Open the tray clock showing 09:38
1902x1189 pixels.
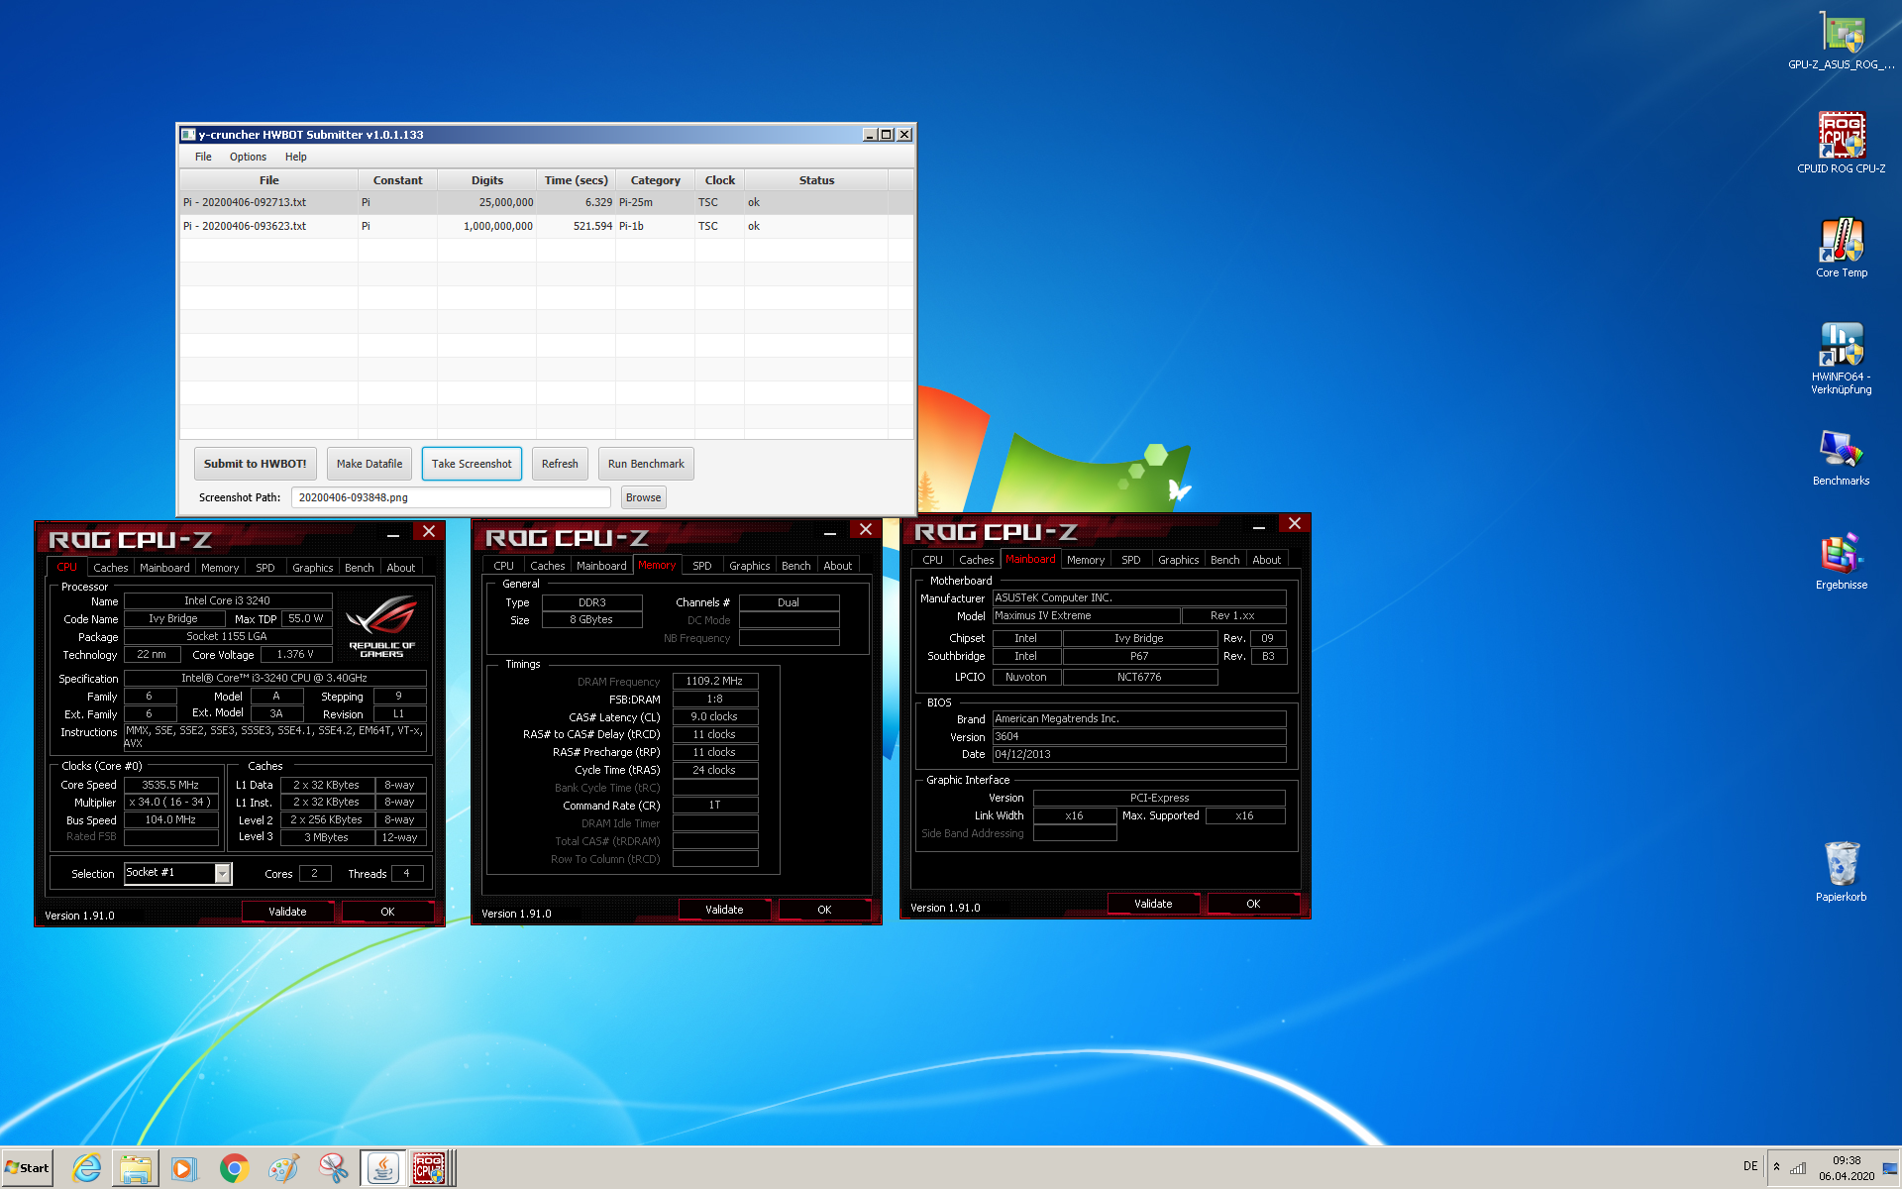tap(1847, 1168)
